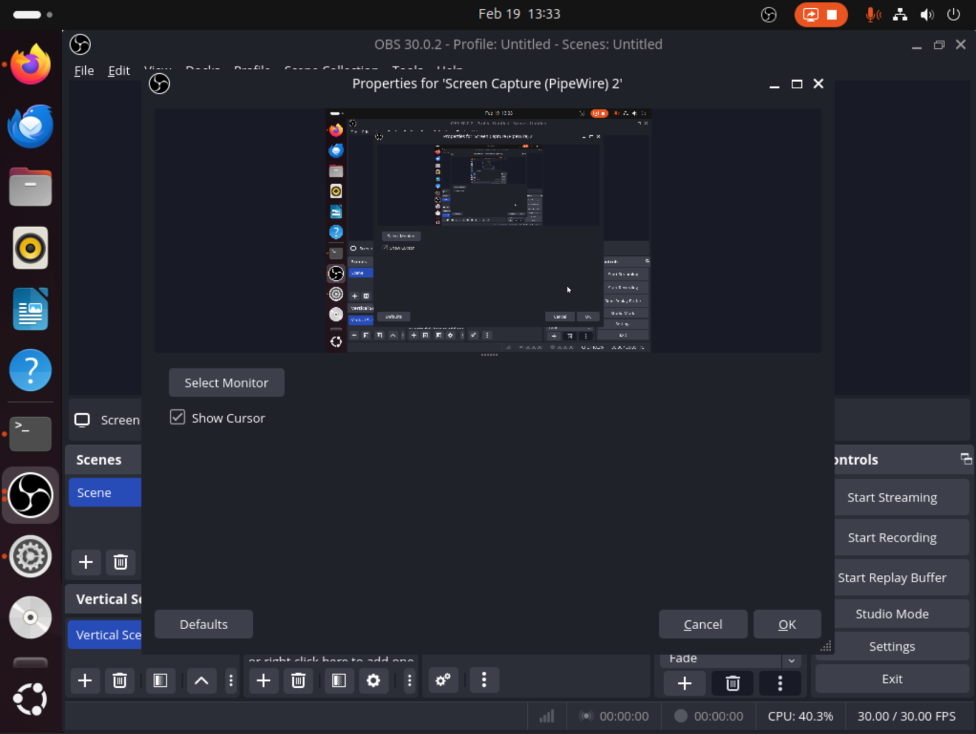Open the Edit menu
This screenshot has width=976, height=734.
tap(118, 70)
